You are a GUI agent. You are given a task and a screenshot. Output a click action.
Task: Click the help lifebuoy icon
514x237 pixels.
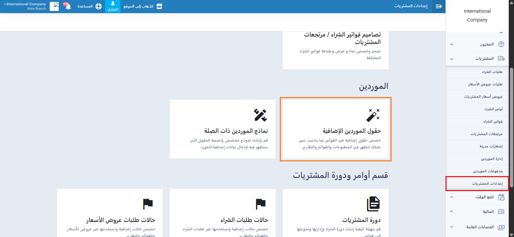(x=99, y=6)
